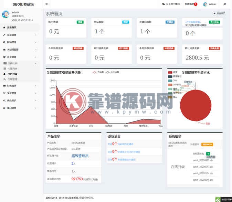Click the wrench icon for 系统管理
This screenshot has width=232, height=202.
click(4, 35)
